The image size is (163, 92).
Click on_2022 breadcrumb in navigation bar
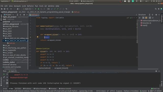point(22,12)
